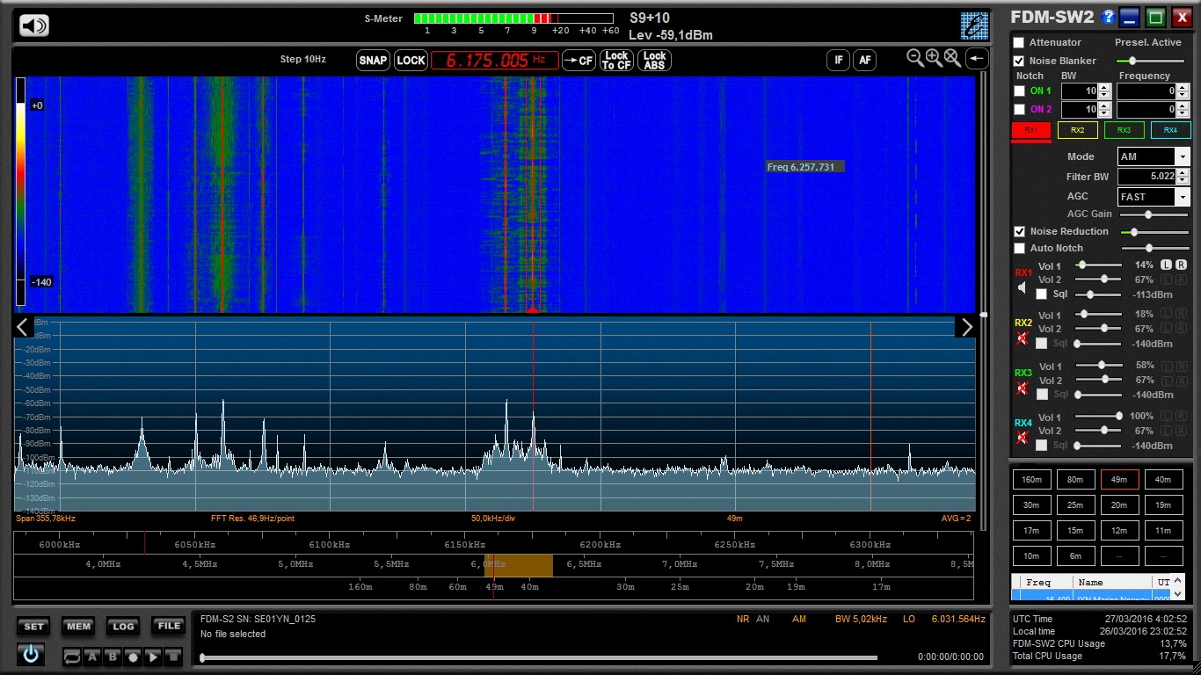Start recording with the record button
Viewport: 1201px width, 675px height.
[x=133, y=657]
